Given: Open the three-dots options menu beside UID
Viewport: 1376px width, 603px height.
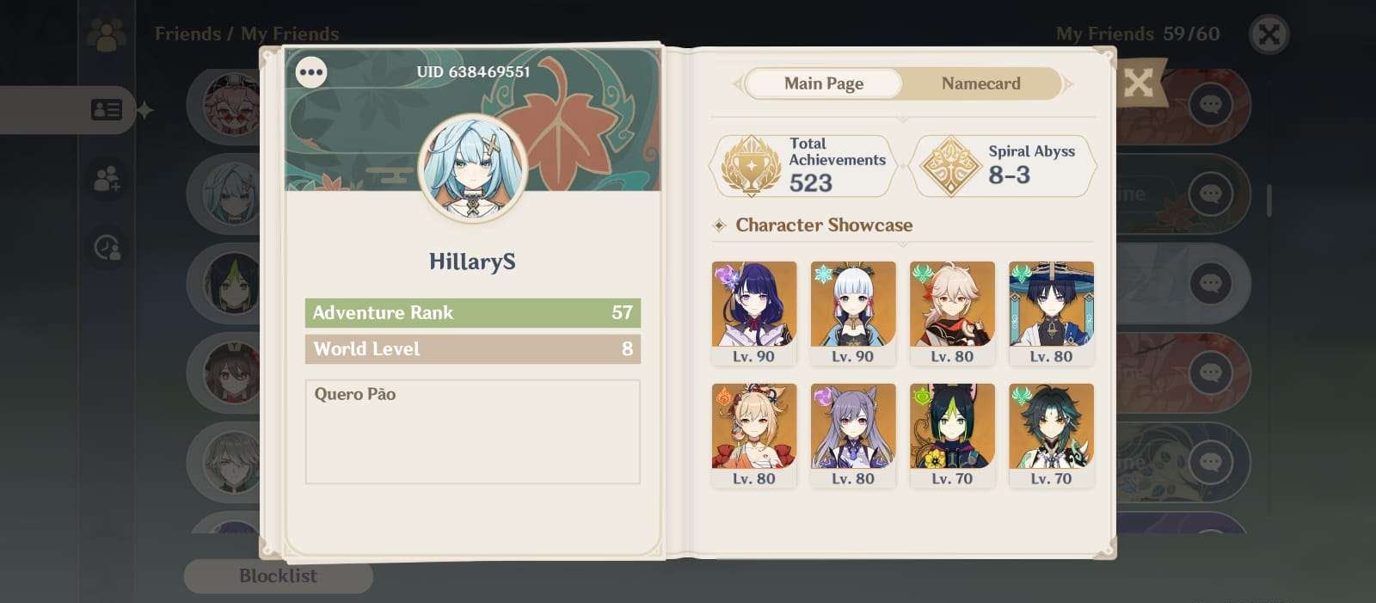Looking at the screenshot, I should pos(310,72).
